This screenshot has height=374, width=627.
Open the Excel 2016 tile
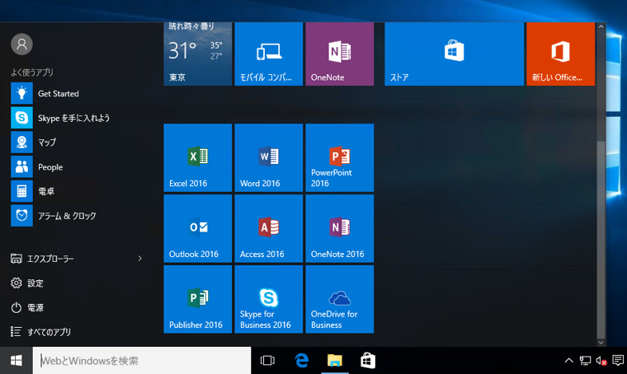click(197, 157)
